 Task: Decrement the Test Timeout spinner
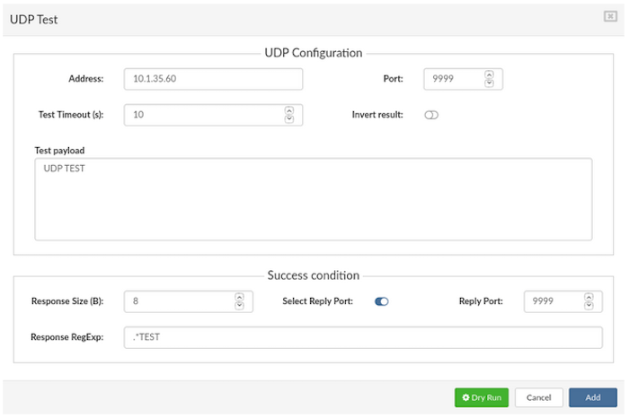point(288,119)
